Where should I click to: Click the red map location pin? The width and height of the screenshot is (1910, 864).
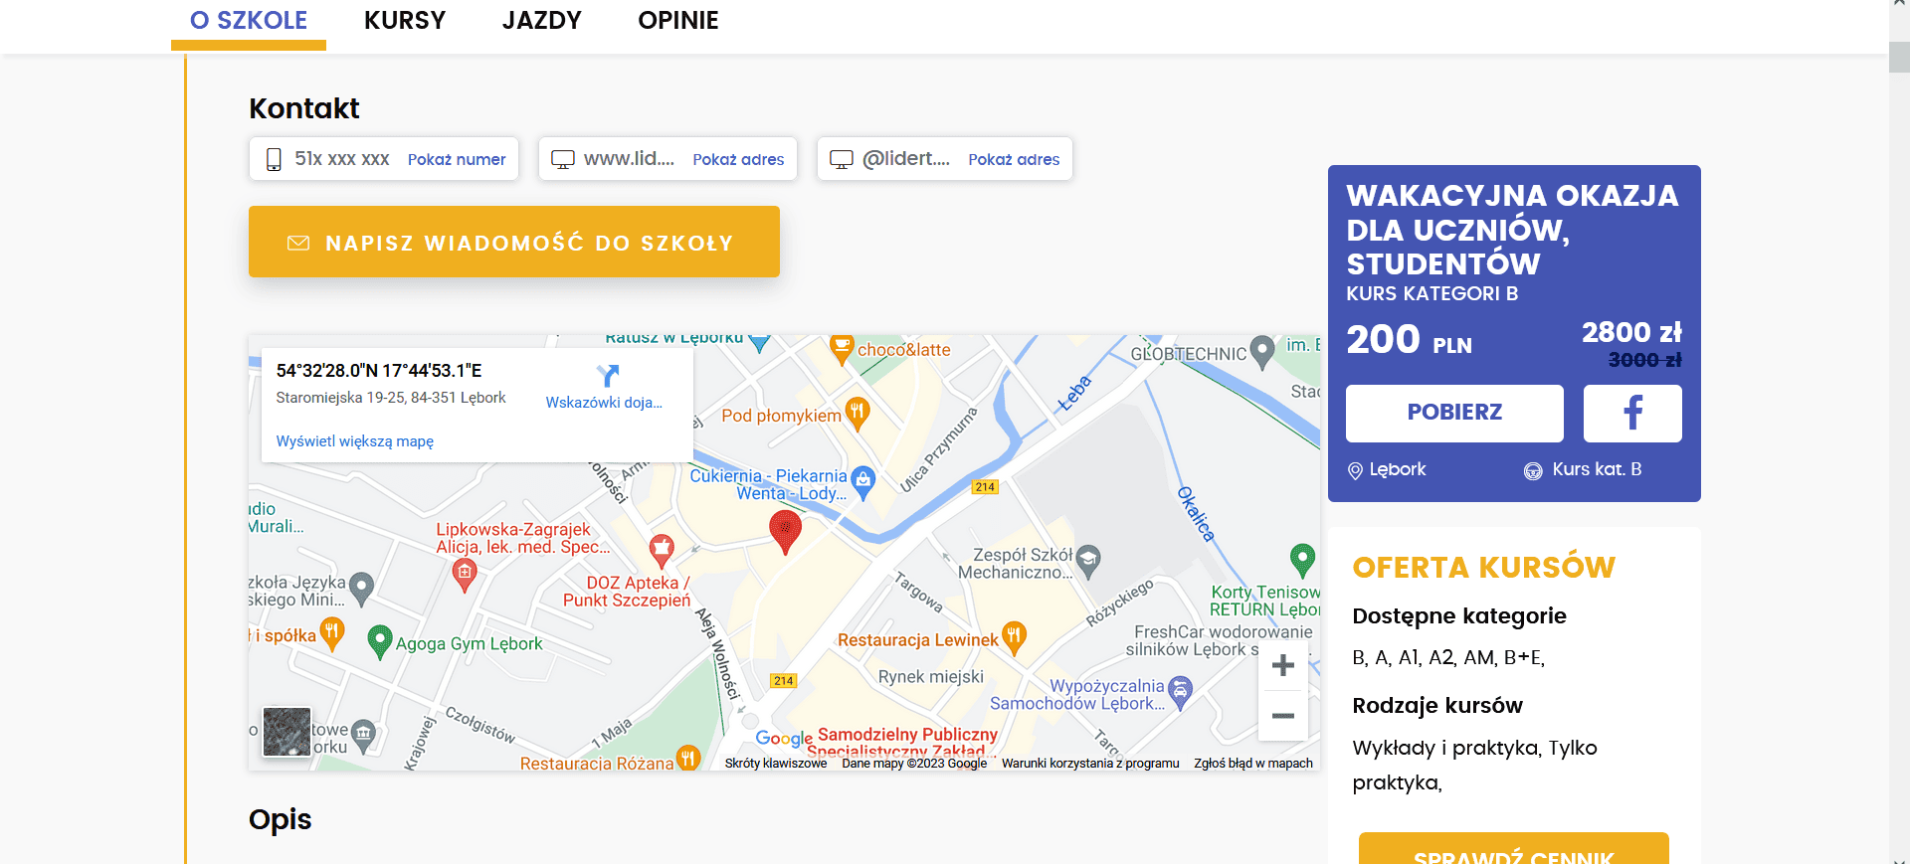point(785,529)
